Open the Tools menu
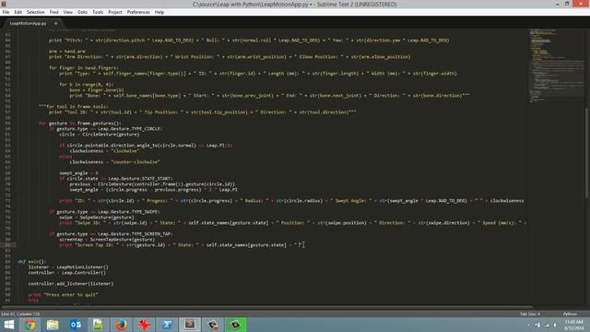The image size is (590, 332). (x=98, y=12)
